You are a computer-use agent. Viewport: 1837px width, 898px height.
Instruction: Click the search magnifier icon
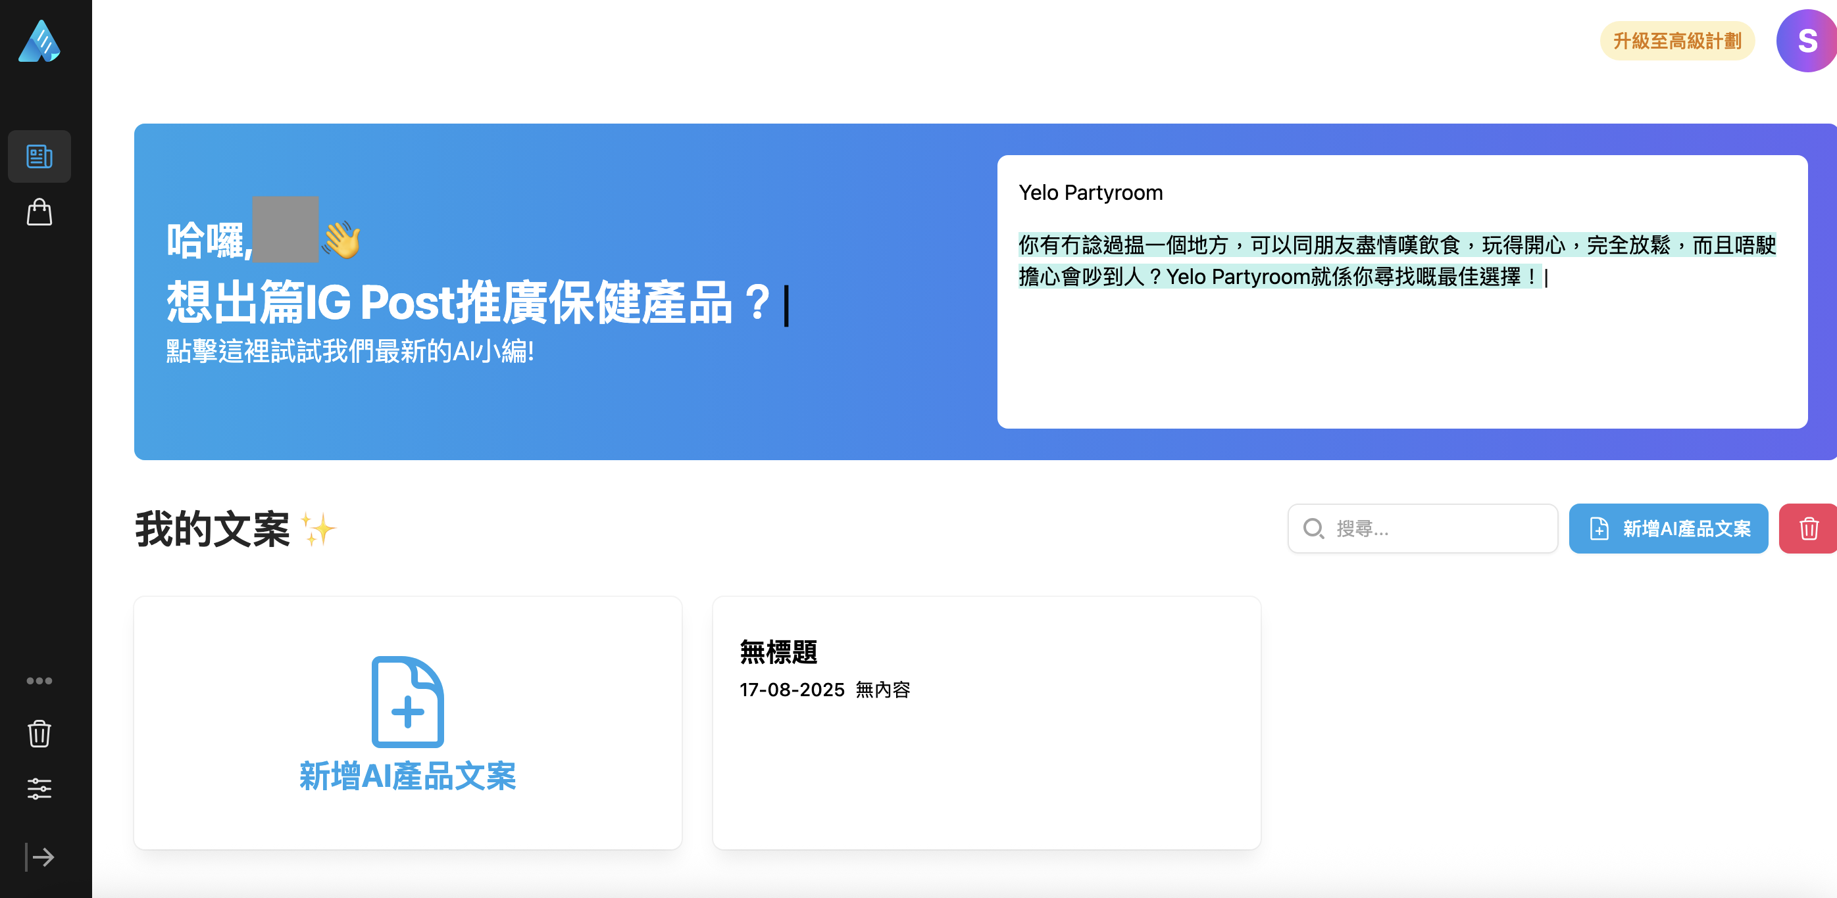click(1313, 529)
